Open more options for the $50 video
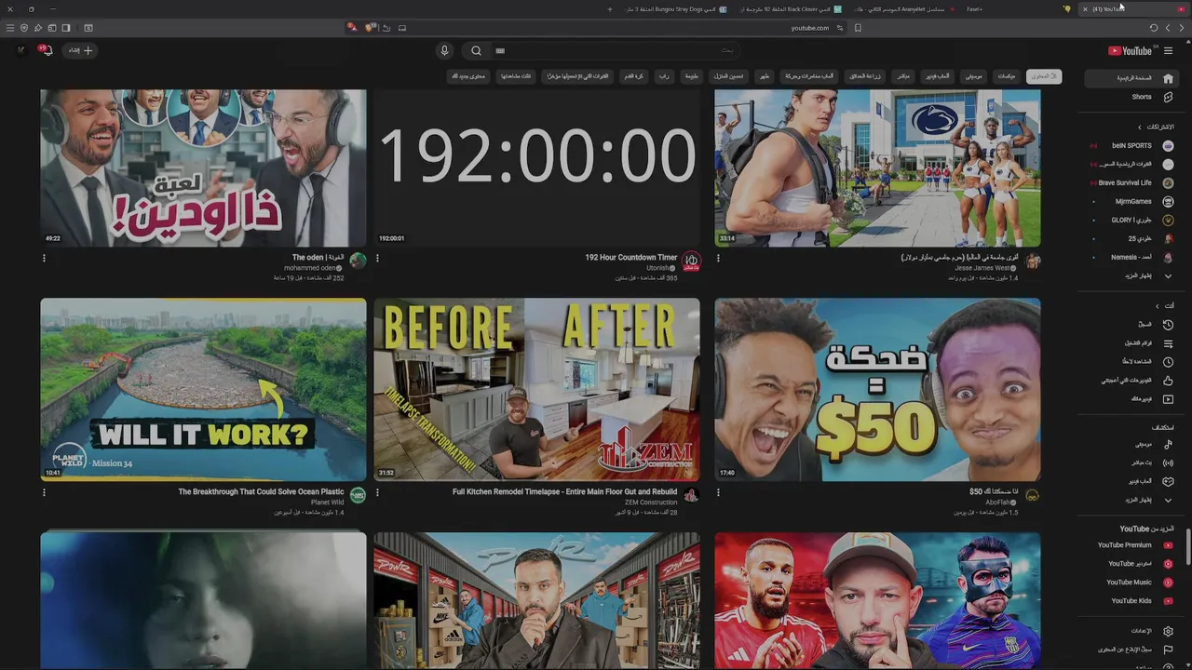The image size is (1192, 670). (x=718, y=492)
